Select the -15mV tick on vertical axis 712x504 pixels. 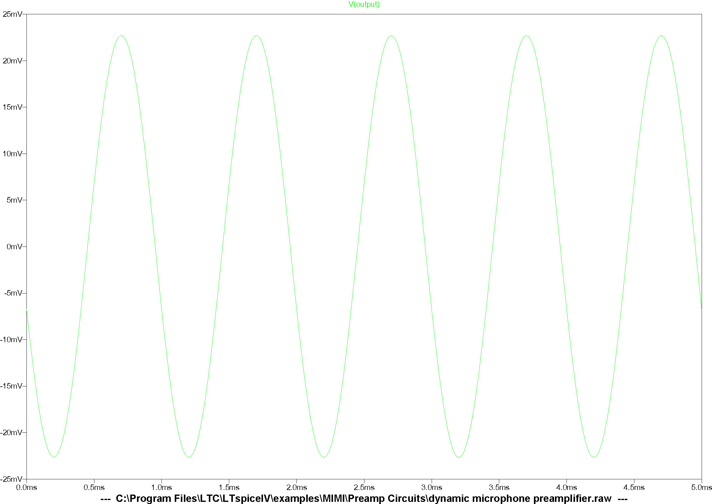click(x=11, y=386)
